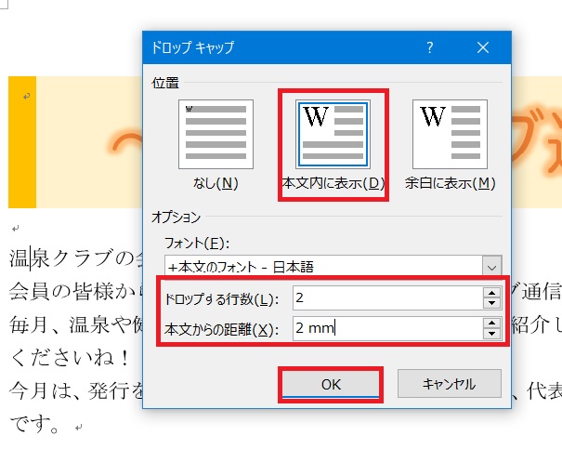Open help with the ? icon
This screenshot has width=562, height=449.
(430, 47)
